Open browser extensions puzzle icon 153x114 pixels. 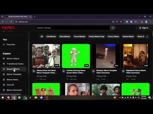click(135, 22)
